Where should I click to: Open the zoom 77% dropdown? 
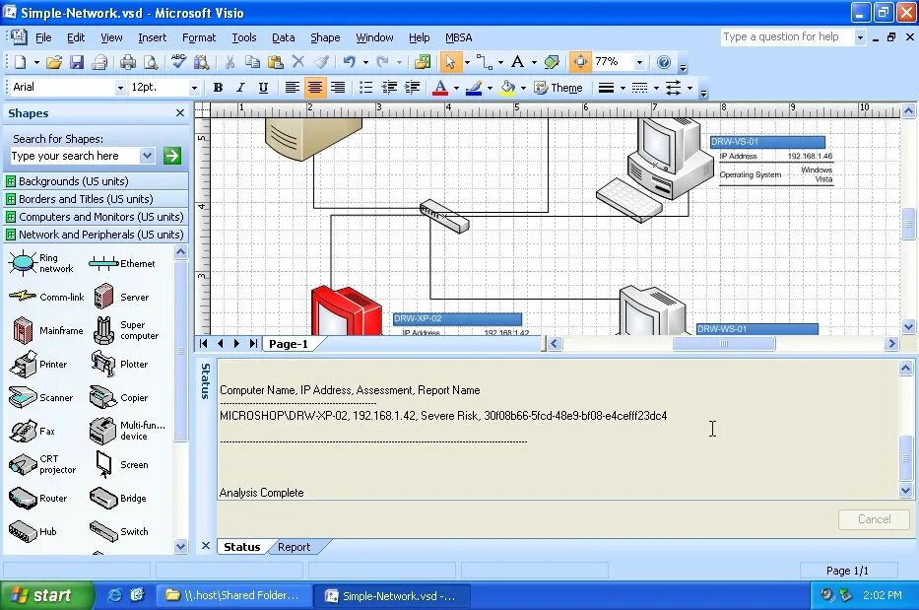point(639,61)
